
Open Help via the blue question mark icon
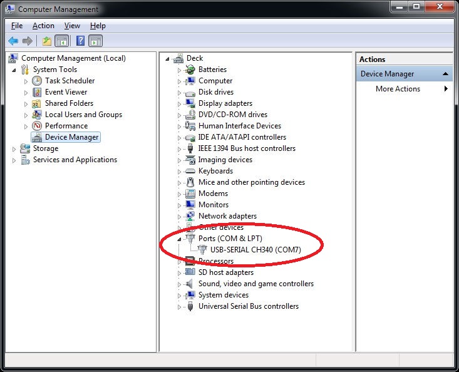click(x=80, y=41)
